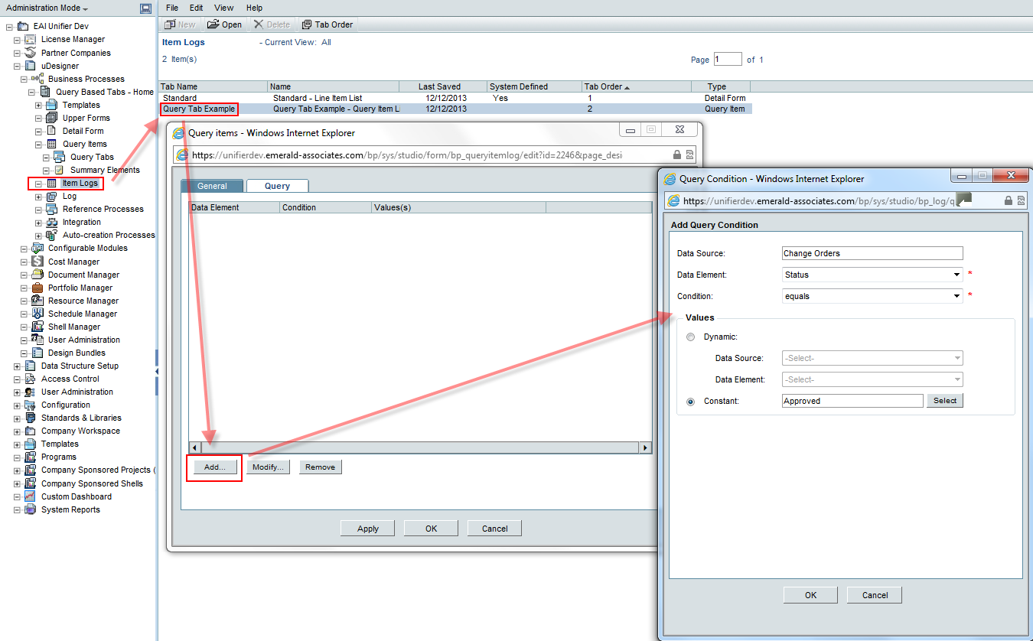
Task: Select the Dynamic radio button
Action: coord(691,337)
